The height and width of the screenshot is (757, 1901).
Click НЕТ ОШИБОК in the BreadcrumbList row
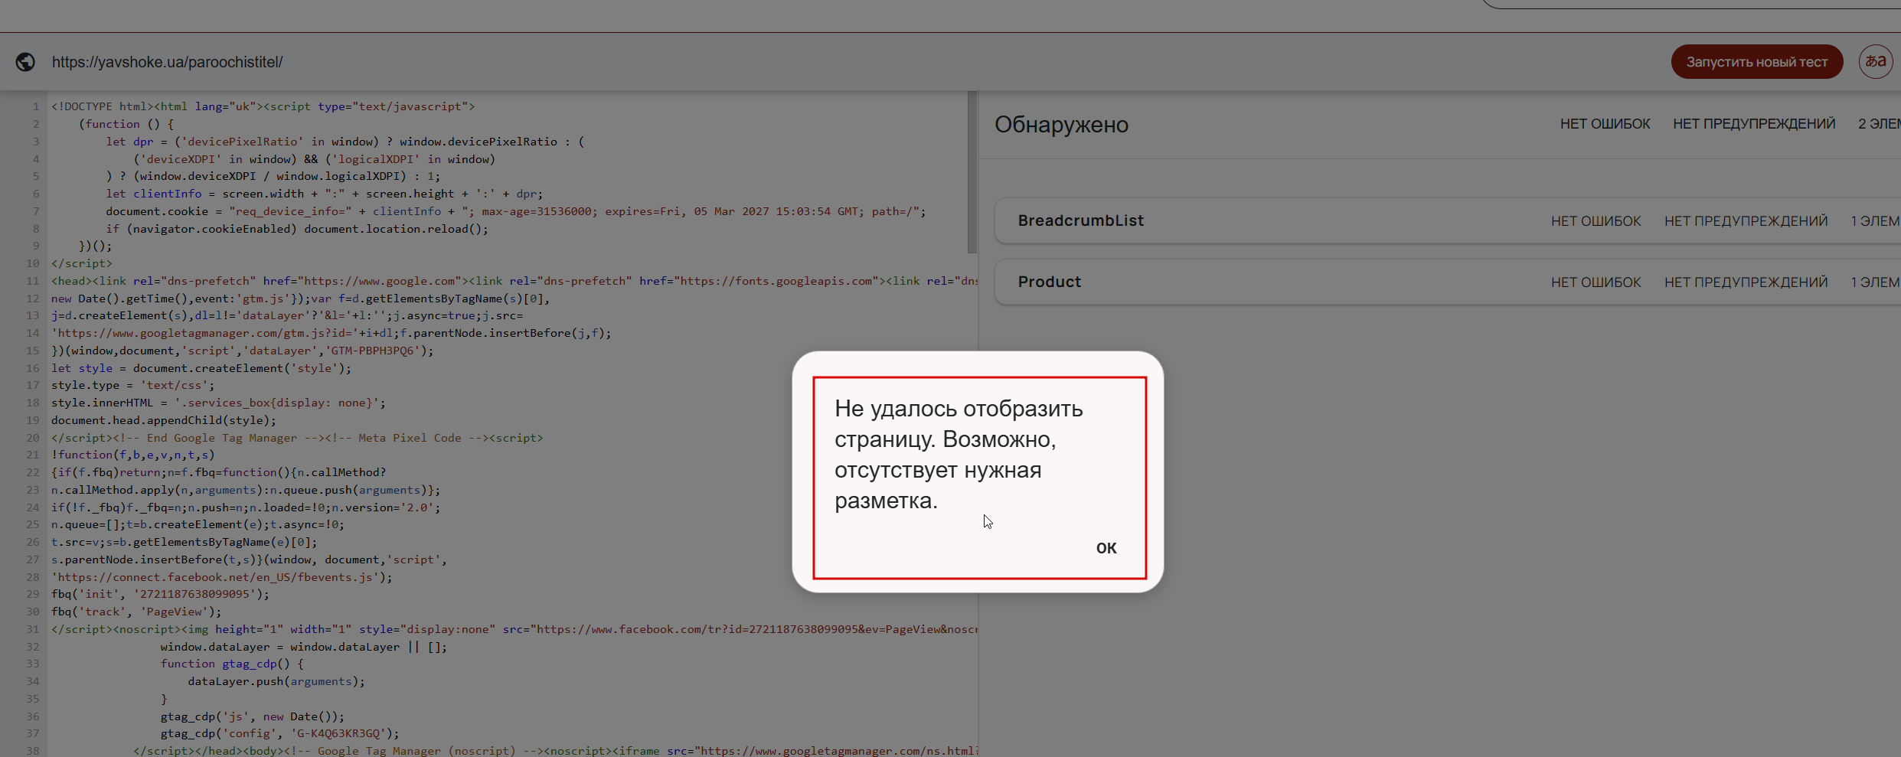pyautogui.click(x=1596, y=221)
